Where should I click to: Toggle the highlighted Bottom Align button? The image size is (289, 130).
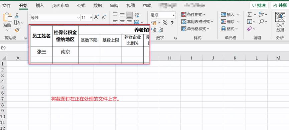[129, 15]
